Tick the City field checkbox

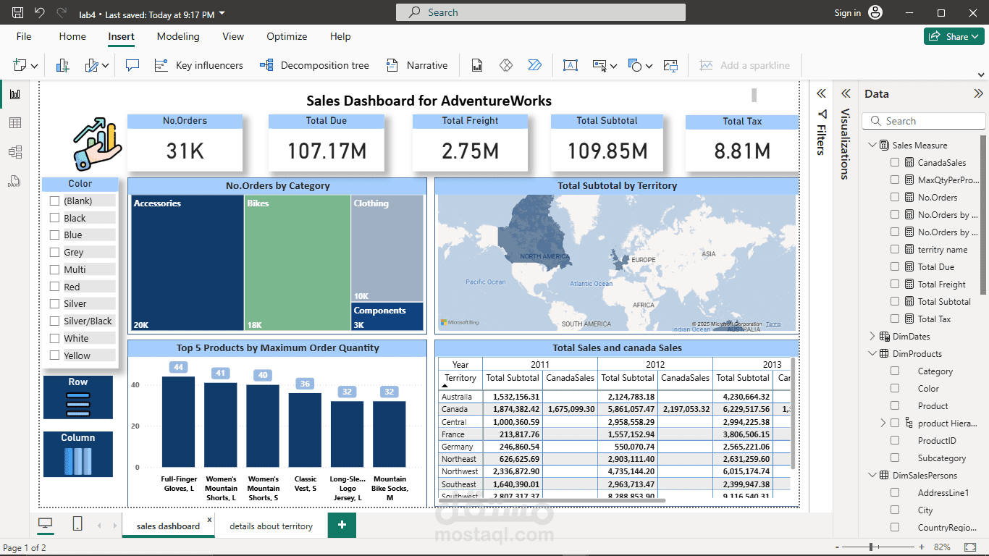click(895, 510)
